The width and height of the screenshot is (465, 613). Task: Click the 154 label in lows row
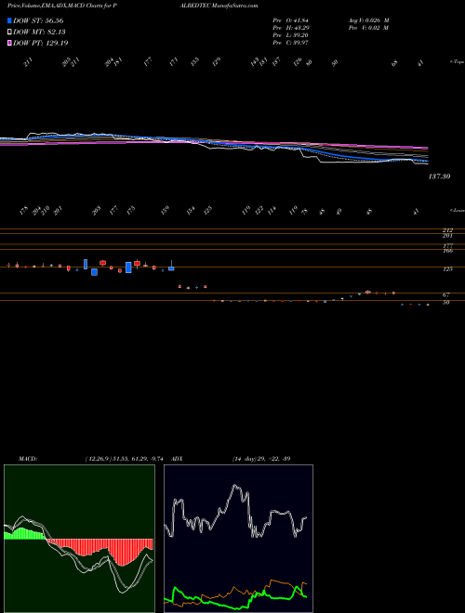(x=191, y=210)
